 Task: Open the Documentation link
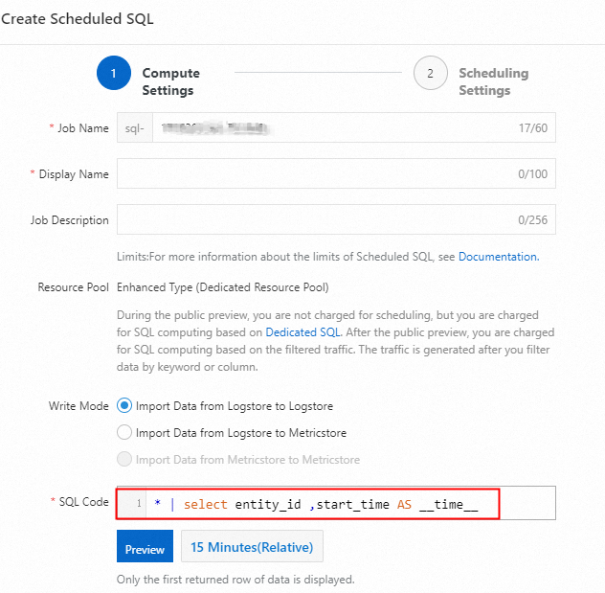[499, 257]
